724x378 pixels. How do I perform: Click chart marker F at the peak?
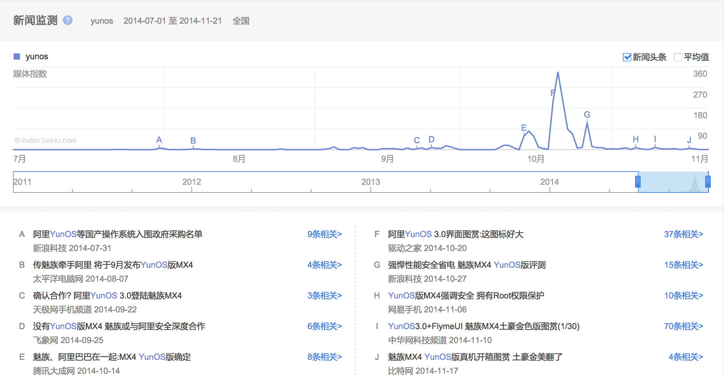[553, 93]
